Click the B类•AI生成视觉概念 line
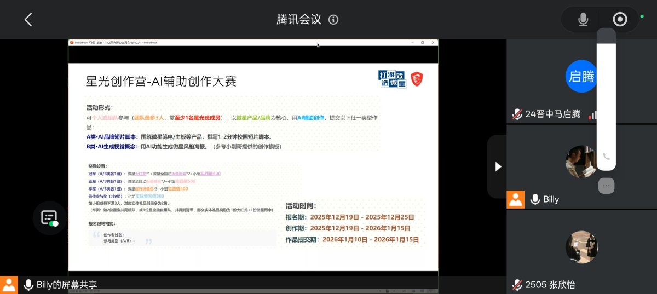Viewport: 657px width, 294px height. pos(184,146)
